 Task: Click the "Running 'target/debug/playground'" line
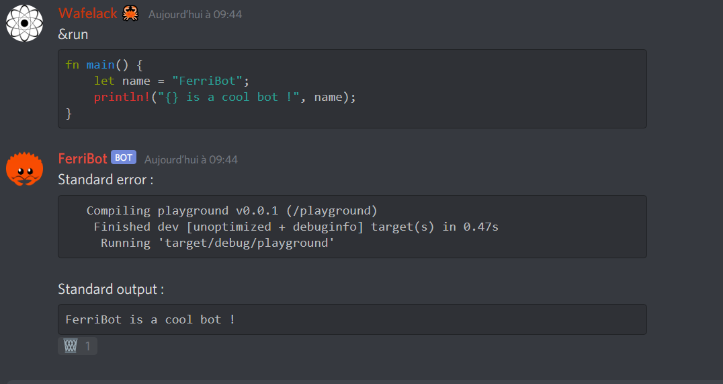coord(217,243)
